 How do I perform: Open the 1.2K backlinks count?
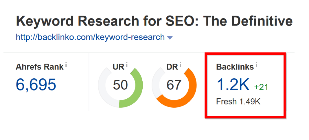coord(233,84)
